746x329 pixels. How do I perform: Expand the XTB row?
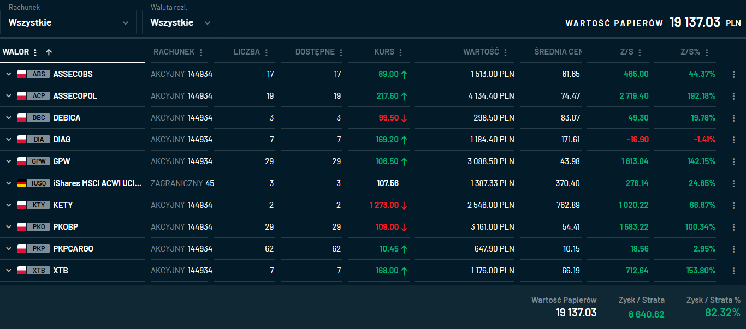coord(9,270)
